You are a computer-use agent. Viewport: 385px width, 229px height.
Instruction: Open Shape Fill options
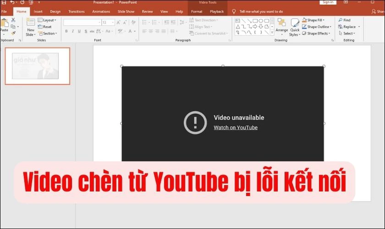click(x=313, y=20)
